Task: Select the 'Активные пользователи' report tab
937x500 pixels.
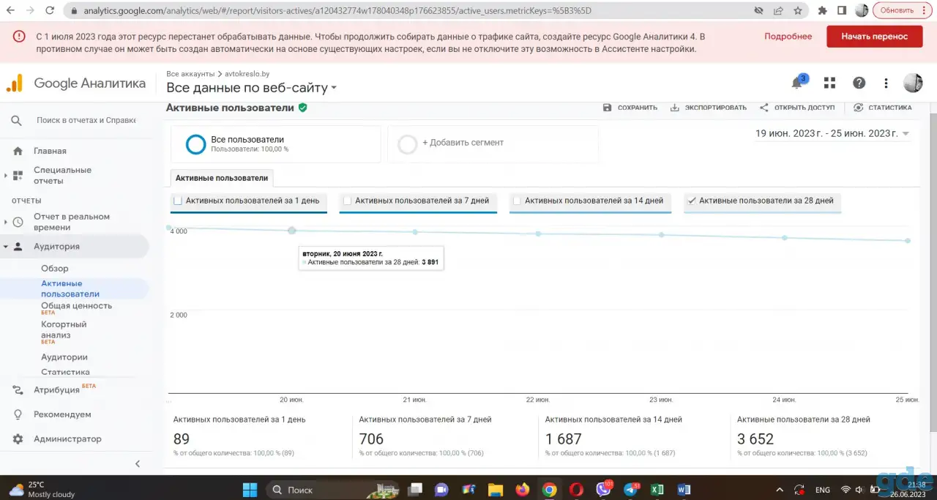Action: 222,178
